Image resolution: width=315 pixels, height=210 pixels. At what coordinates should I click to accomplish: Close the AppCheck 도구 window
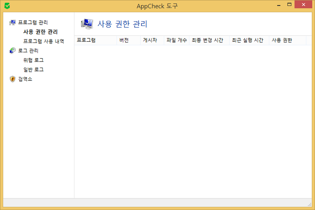coord(304,4)
